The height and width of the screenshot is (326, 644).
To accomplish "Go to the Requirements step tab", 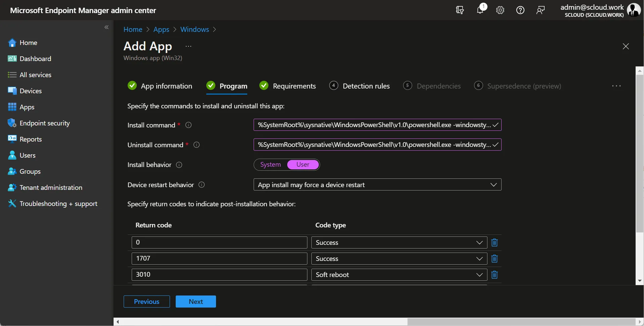I will 288,86.
